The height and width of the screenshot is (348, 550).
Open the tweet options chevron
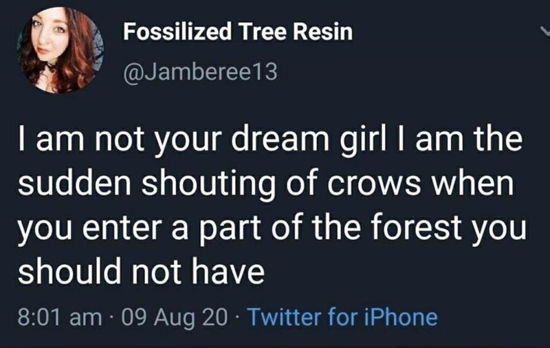coord(543,32)
